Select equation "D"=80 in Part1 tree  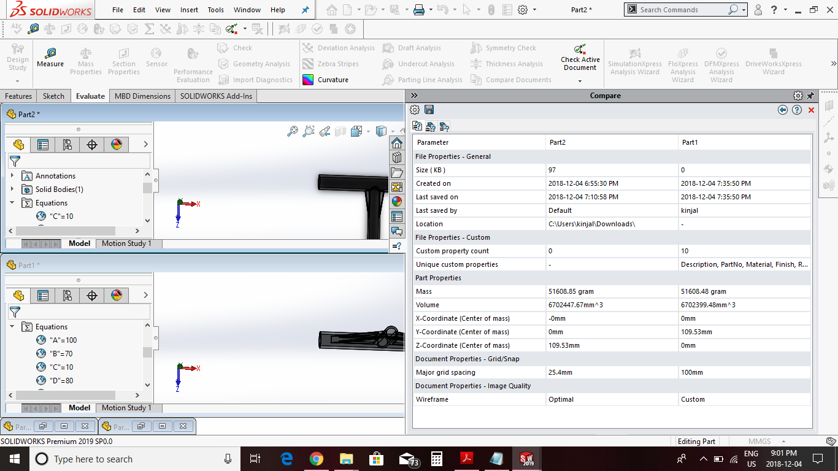point(61,381)
